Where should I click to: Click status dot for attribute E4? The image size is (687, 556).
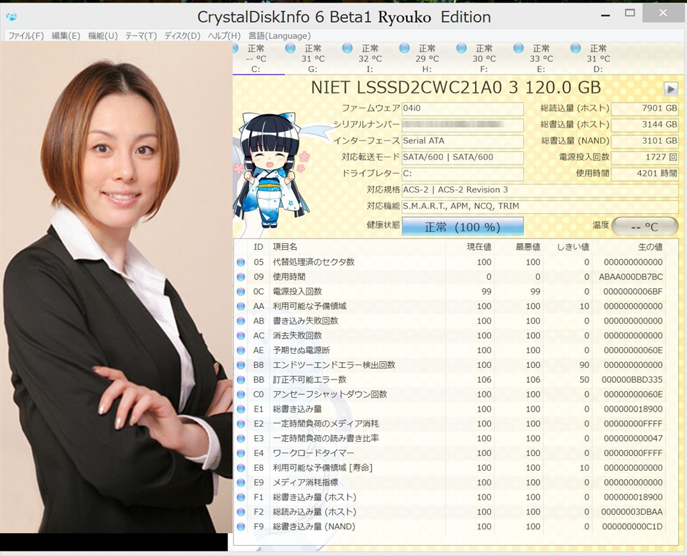pyautogui.click(x=241, y=453)
